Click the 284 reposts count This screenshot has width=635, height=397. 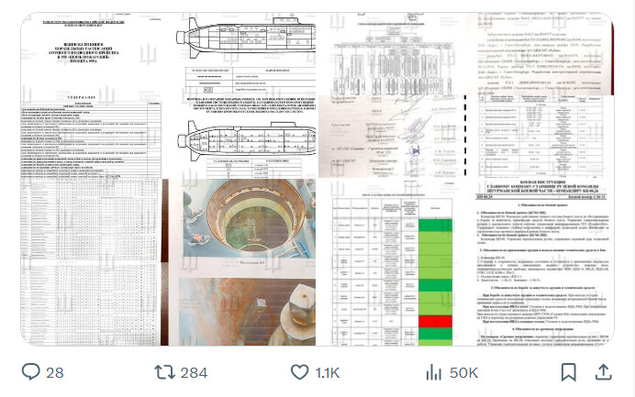(x=194, y=373)
